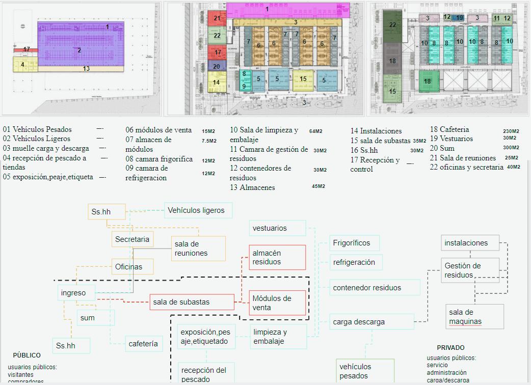
Task: Click legend entry 05 exposición,peaje,etiqueta
Action: pos(48,177)
